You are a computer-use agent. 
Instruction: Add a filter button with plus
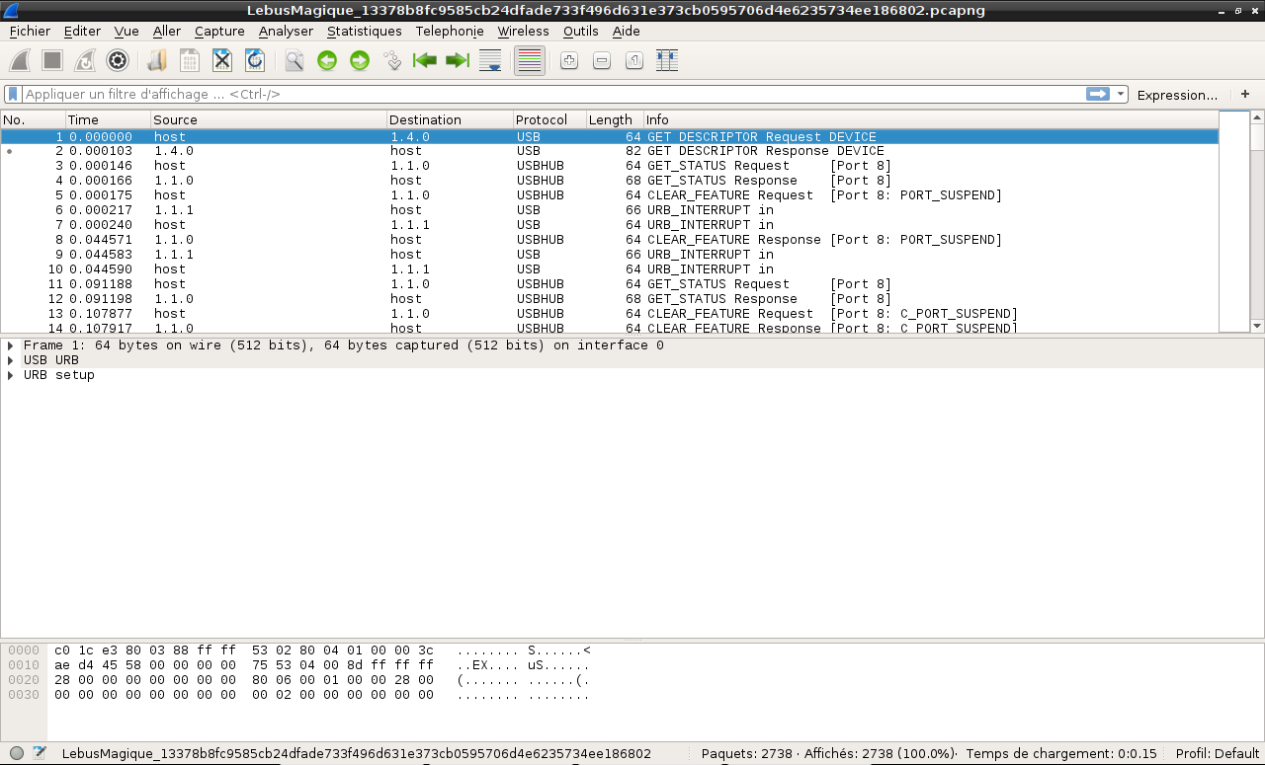pos(1245,95)
